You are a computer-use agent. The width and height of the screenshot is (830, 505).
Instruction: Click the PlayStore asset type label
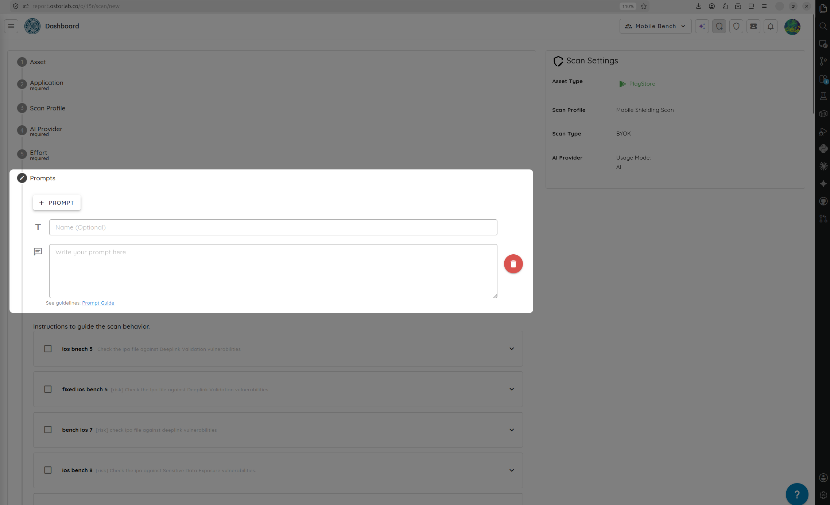pos(642,84)
